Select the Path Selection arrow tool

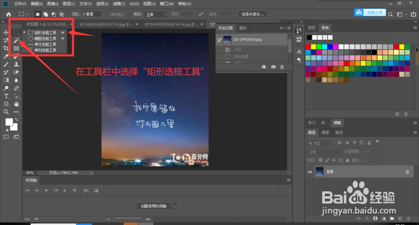[16, 96]
